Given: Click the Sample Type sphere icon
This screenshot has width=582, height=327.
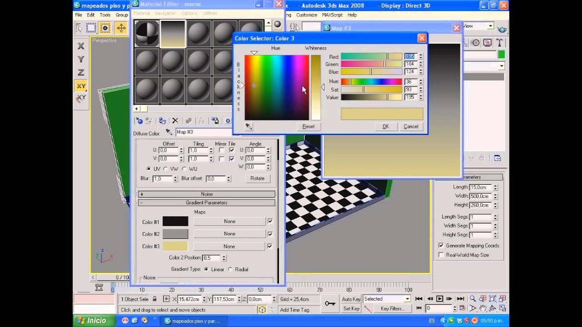Looking at the screenshot, I should (x=277, y=24).
